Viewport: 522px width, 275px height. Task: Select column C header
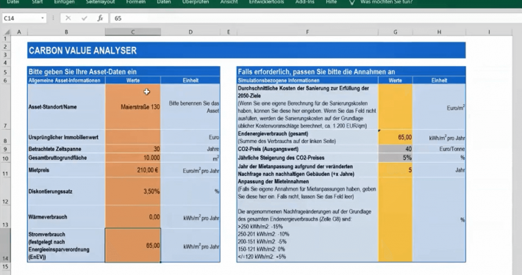point(133,32)
